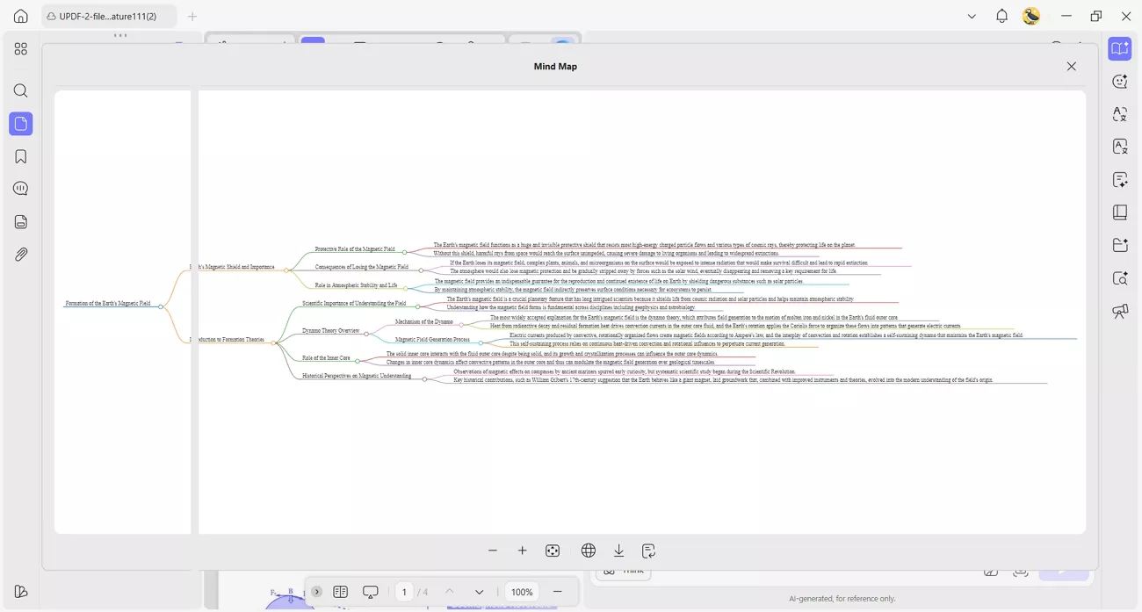Expand the circular arrow button beside page thumbnails

coord(316,591)
